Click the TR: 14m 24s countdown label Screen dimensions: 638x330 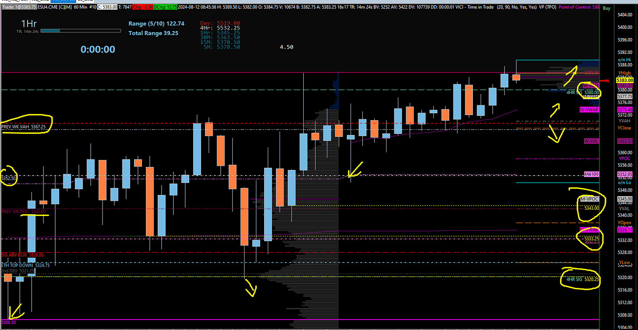(x=28, y=31)
